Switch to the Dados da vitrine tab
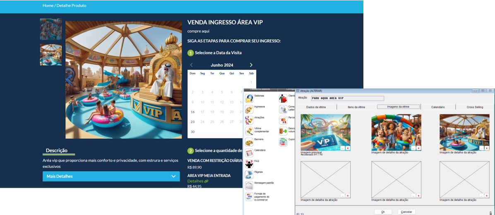 pos(316,107)
